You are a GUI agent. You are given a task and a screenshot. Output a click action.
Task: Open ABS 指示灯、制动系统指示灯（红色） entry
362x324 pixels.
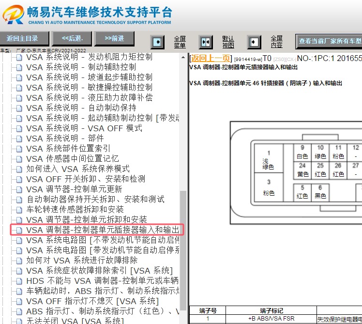[x=103, y=311]
